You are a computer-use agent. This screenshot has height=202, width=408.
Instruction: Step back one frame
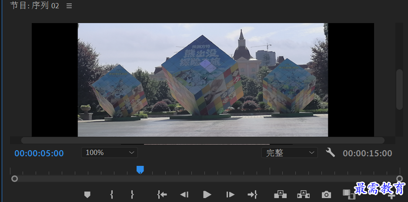click(184, 195)
